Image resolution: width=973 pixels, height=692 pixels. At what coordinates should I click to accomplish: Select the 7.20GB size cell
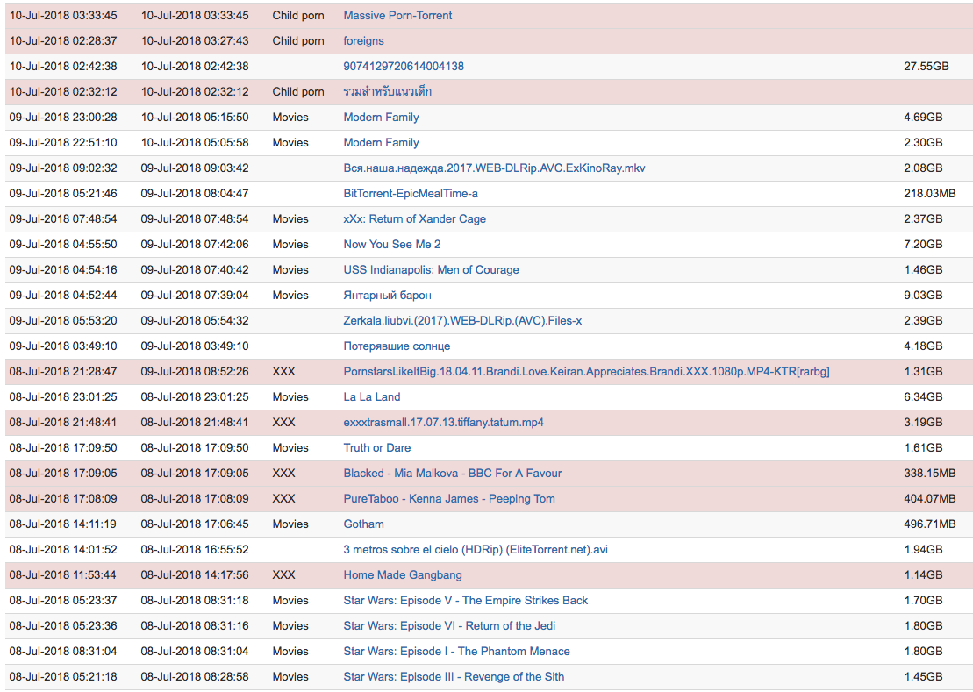pyautogui.click(x=923, y=245)
